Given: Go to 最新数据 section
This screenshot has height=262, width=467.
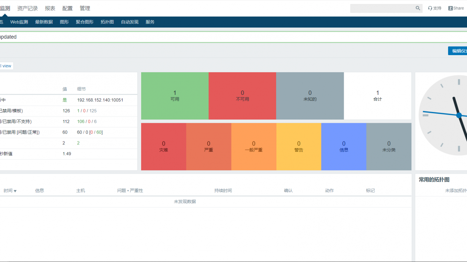Looking at the screenshot, I should pos(44,22).
